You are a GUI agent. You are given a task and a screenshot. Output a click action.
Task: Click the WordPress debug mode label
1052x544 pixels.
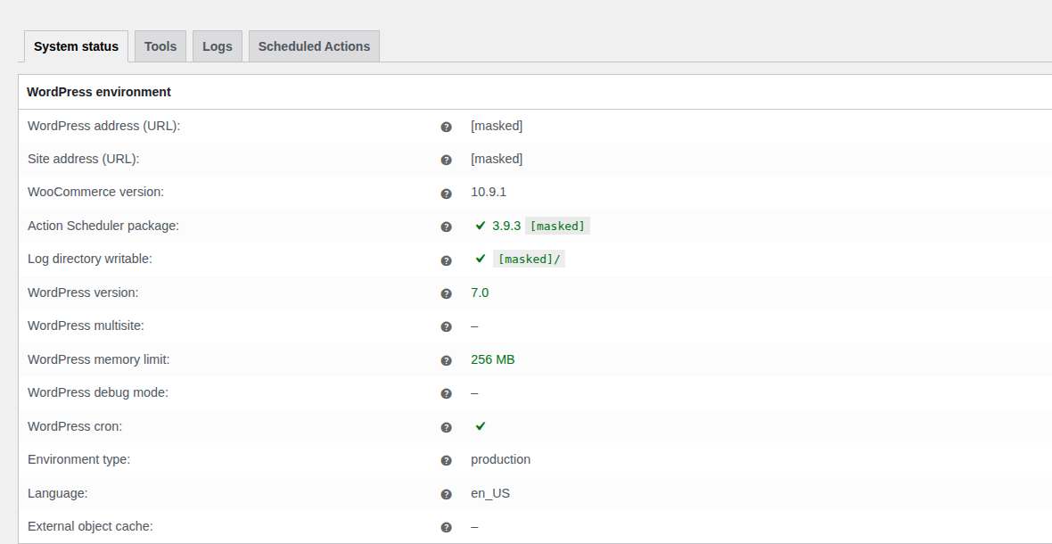[x=98, y=392]
